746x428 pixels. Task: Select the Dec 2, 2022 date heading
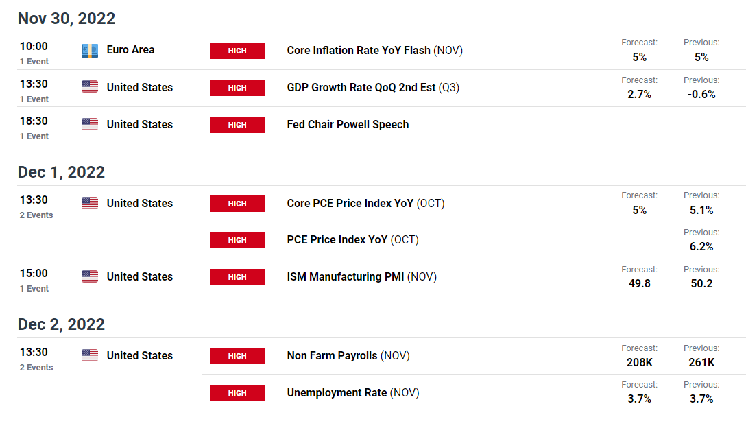coord(62,324)
